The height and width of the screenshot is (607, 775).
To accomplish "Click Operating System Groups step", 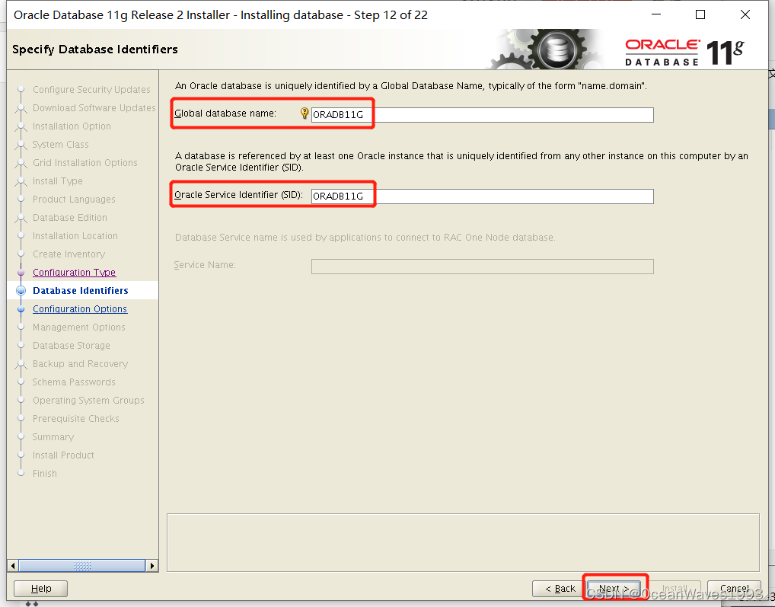I will 88,401.
